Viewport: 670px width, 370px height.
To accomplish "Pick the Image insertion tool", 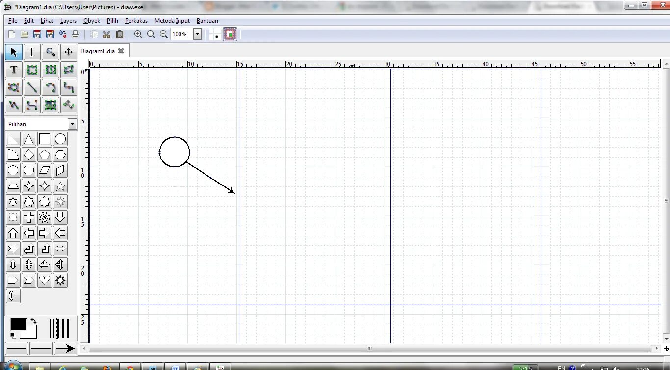I will pos(51,105).
